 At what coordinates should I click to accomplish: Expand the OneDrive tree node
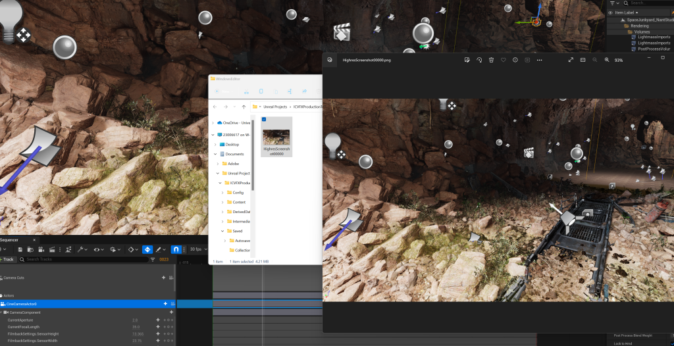[x=213, y=123]
